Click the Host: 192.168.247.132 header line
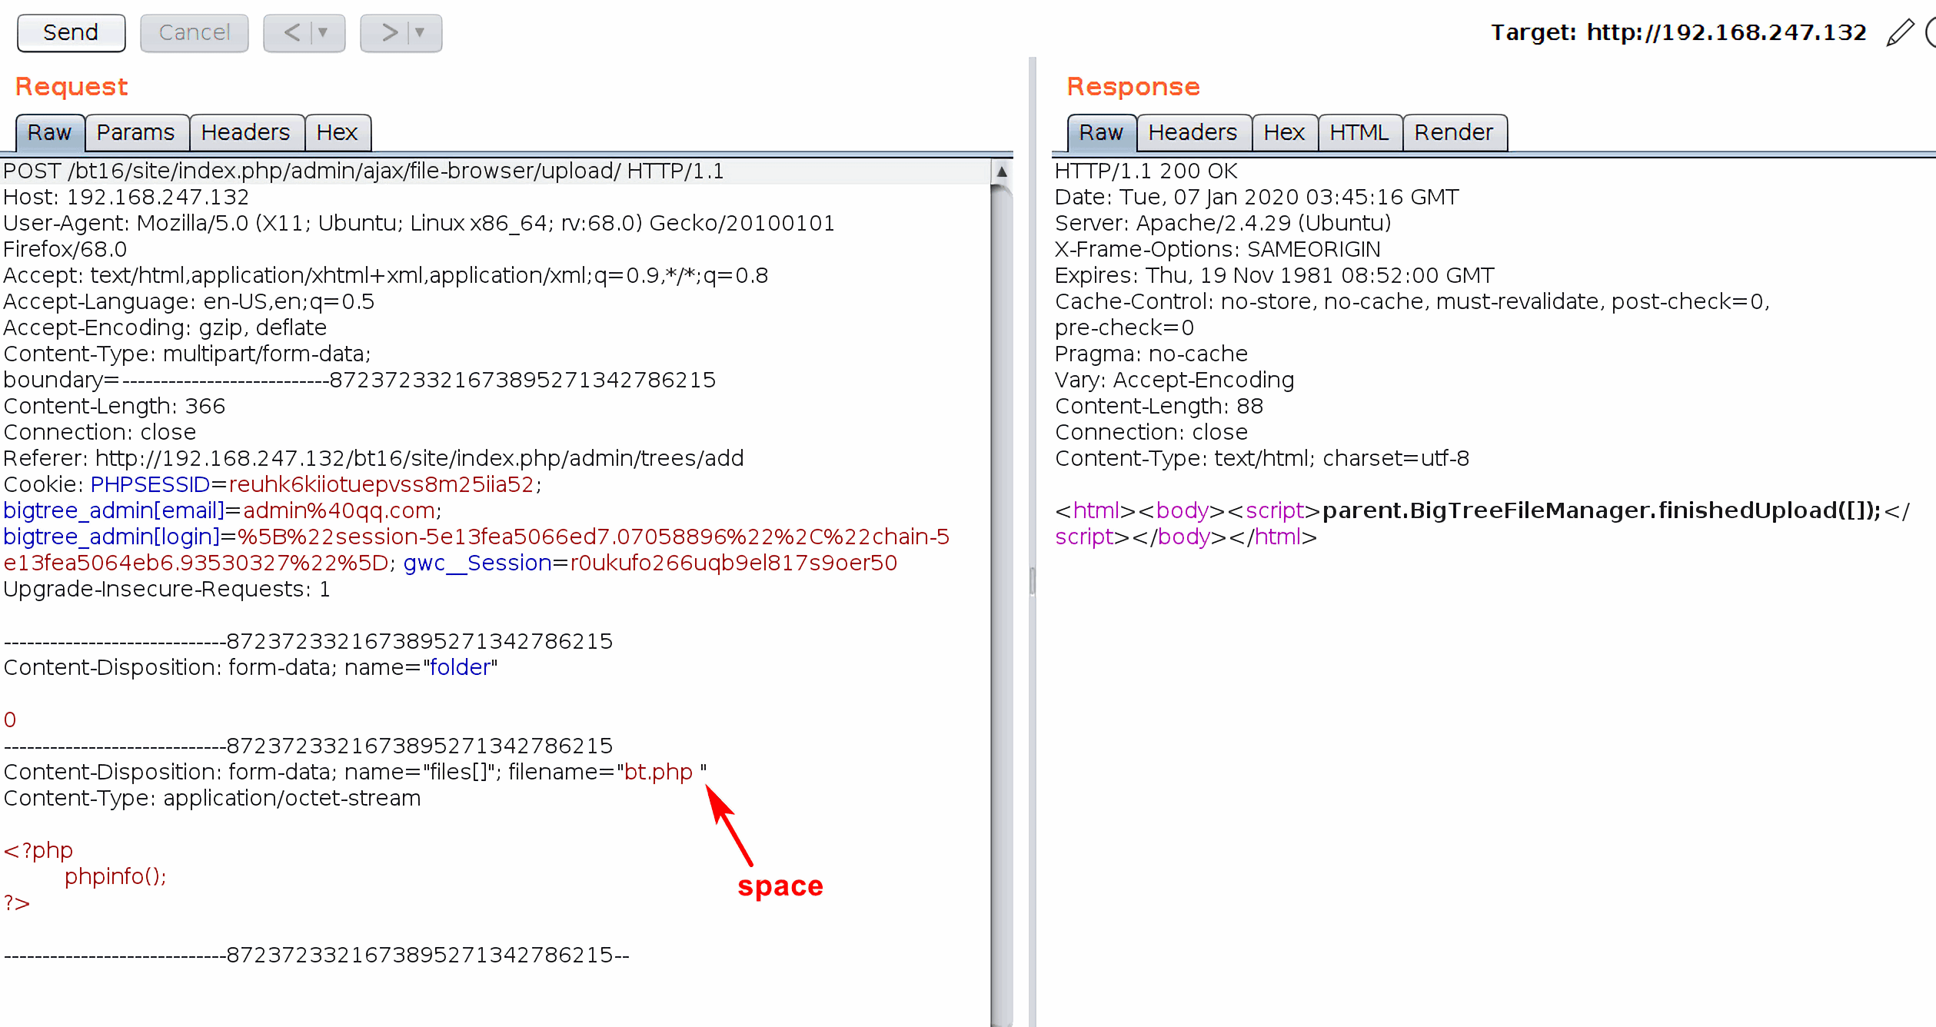The width and height of the screenshot is (1936, 1027). pos(126,197)
